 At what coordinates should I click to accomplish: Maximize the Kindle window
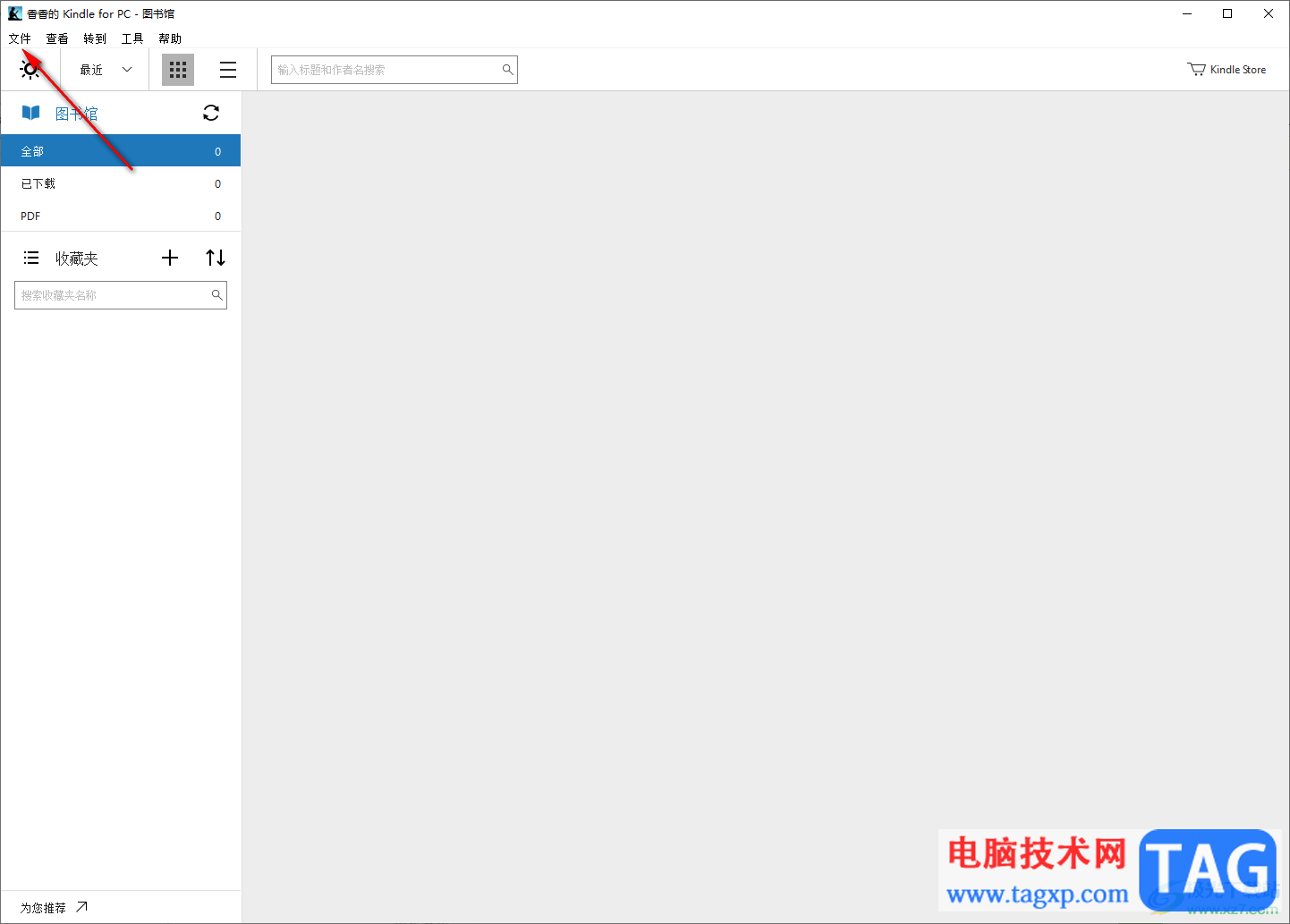1227,13
